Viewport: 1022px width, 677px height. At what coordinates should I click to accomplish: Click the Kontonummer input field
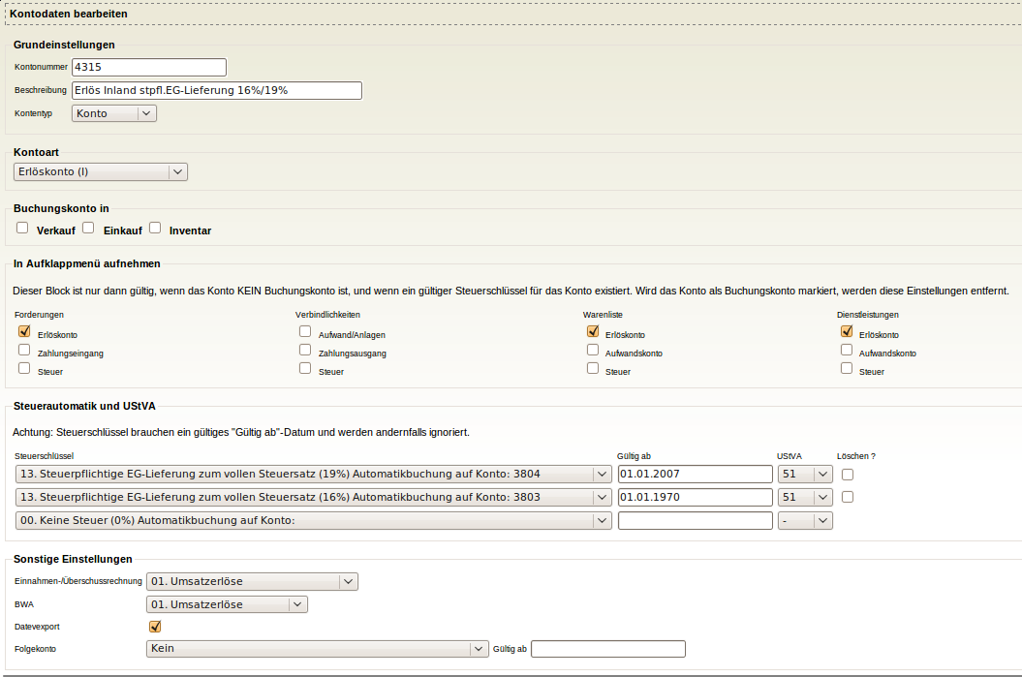[148, 67]
